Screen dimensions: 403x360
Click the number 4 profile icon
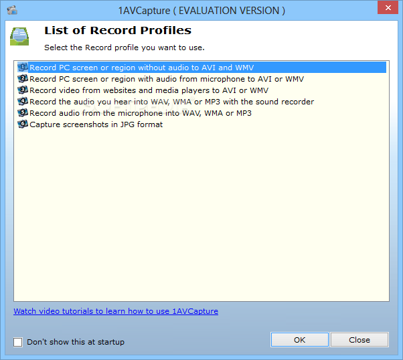(23, 101)
